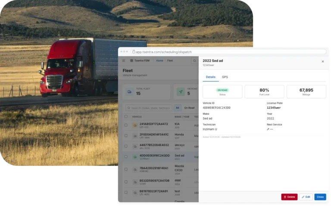Click vehicle icon for 7BA42902918F48A1
This screenshot has width=331, height=206.
135,170
